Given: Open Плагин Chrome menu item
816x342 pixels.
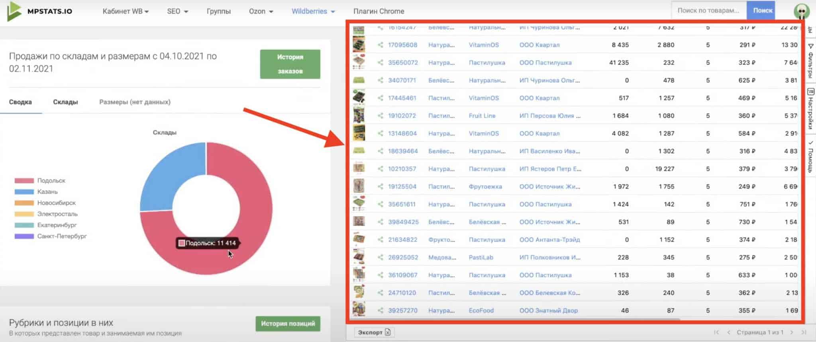Looking at the screenshot, I should (379, 12).
